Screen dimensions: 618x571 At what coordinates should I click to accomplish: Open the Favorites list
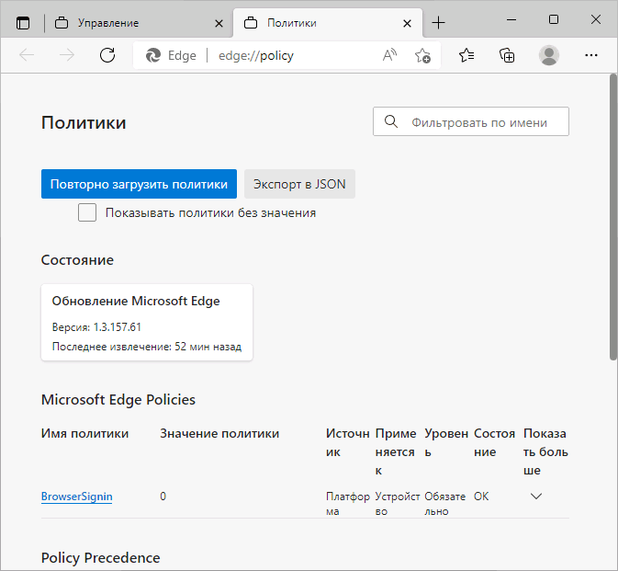[x=466, y=55]
